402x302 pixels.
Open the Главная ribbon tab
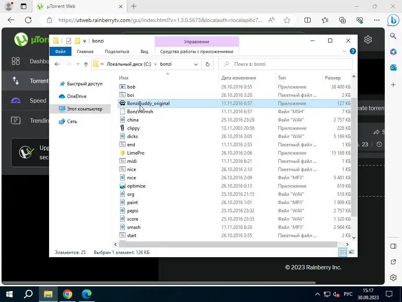85,52
